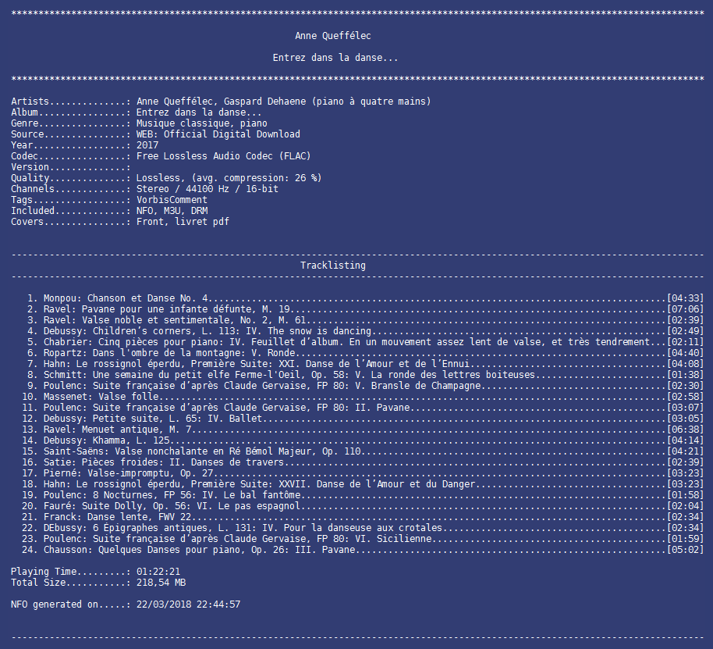The width and height of the screenshot is (713, 649).
Task: Select track 5 Chabrier Feuillet d'album
Action: point(365,342)
